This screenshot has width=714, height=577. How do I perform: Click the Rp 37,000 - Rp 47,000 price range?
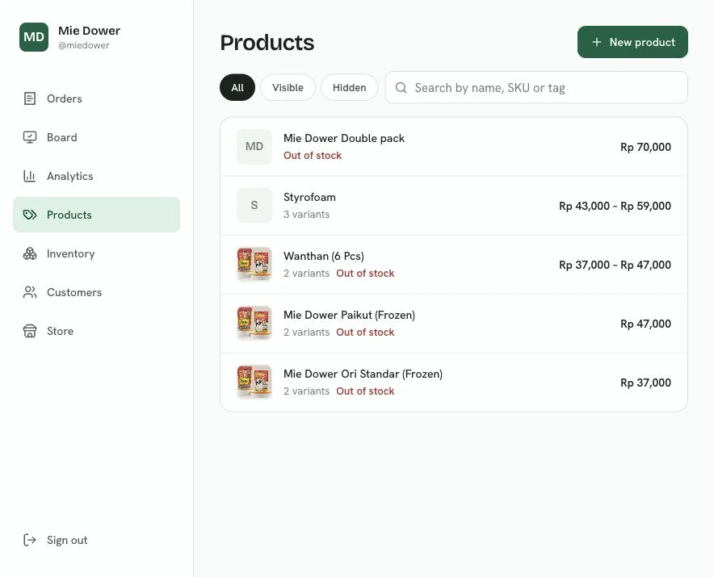[615, 265]
